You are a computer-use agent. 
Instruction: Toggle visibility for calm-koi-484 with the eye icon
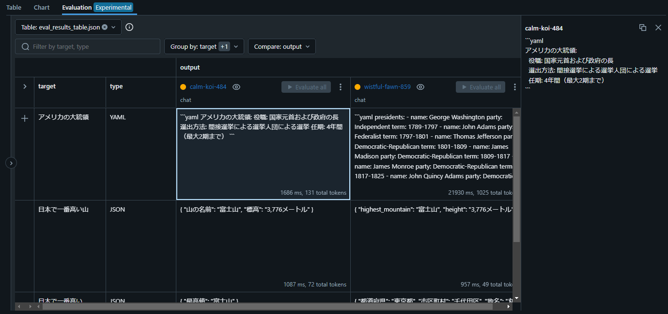236,87
